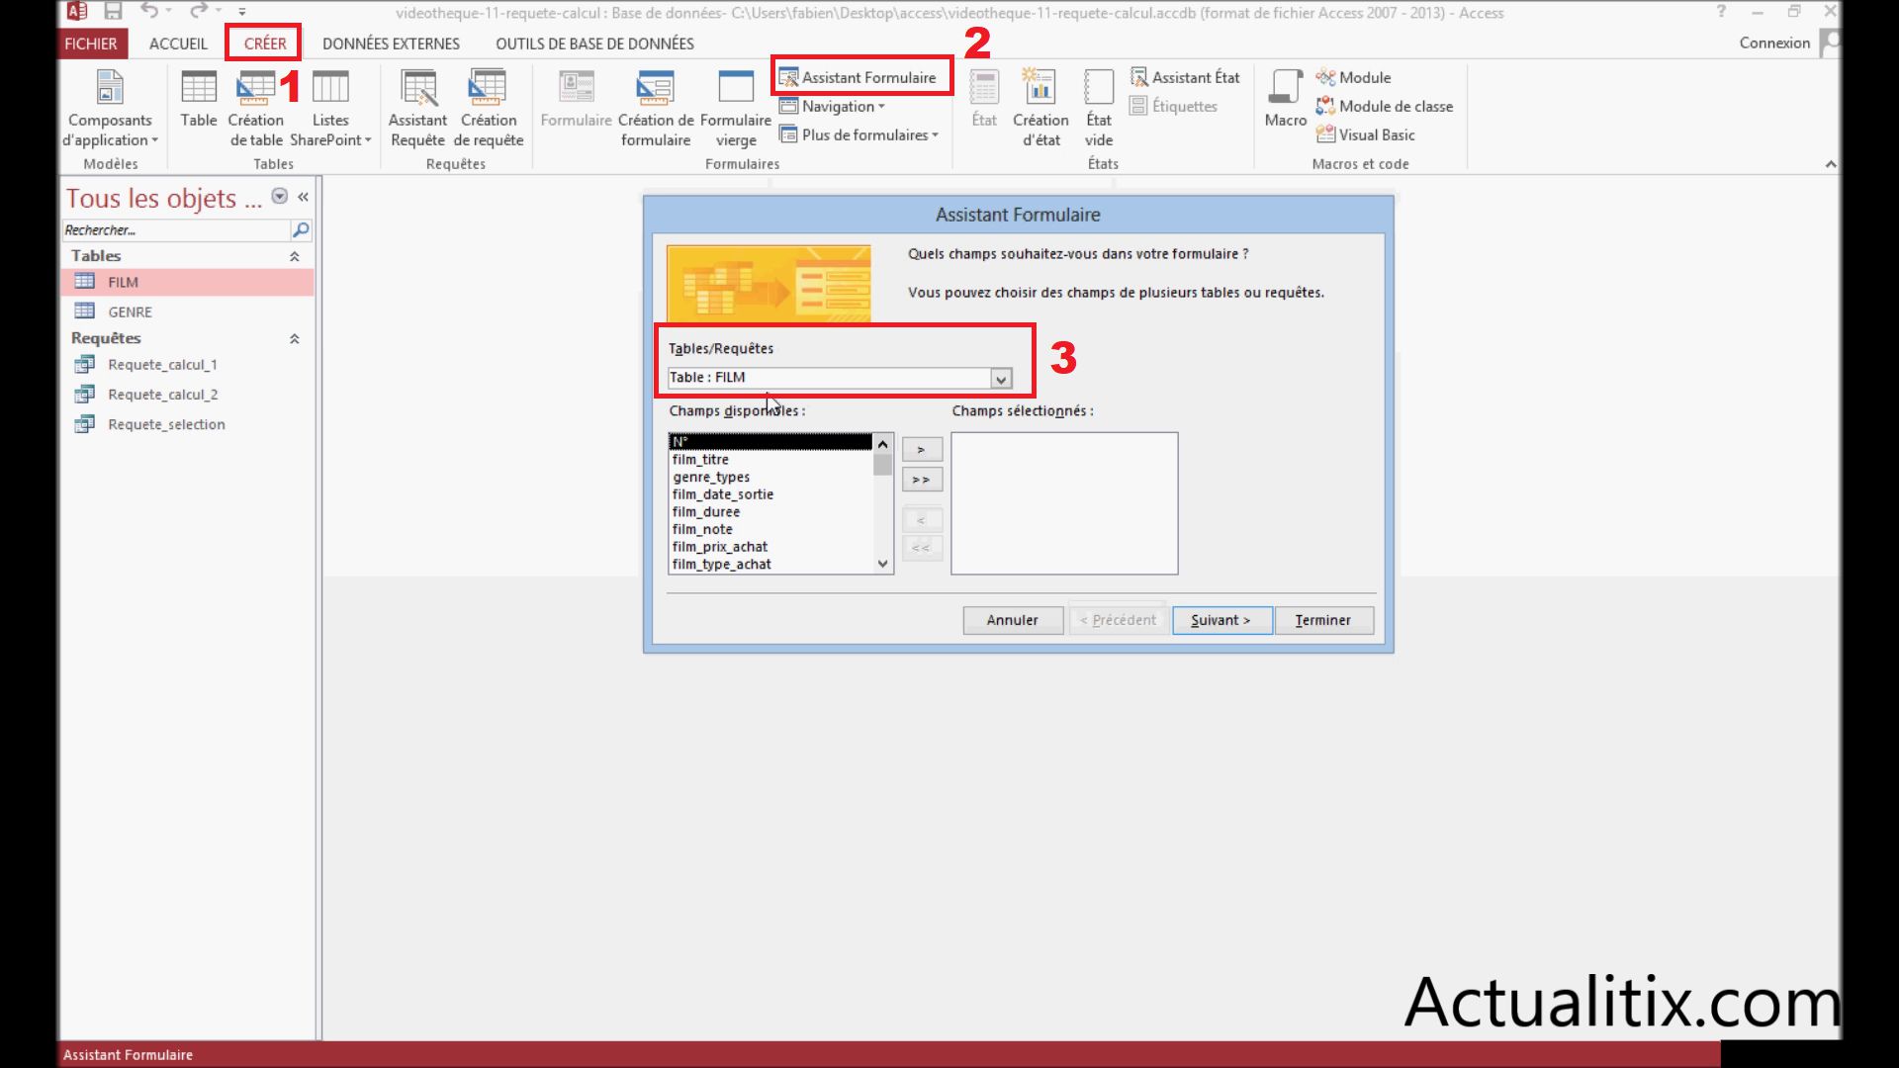
Task: Select the N° field
Action: click(x=770, y=442)
